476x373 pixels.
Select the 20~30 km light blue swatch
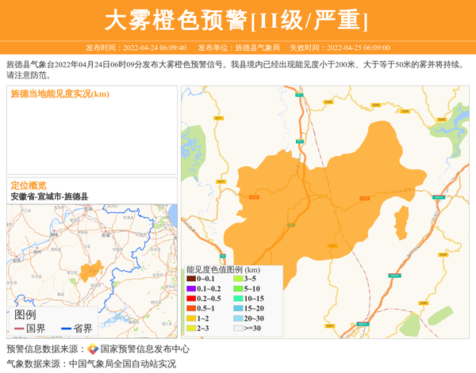click(237, 318)
